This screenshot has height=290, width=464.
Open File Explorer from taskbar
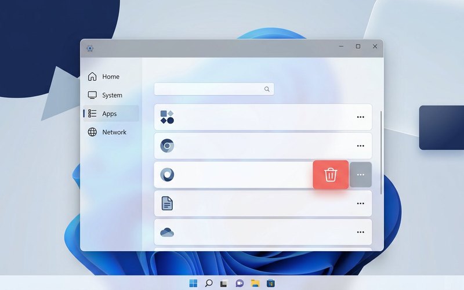[x=255, y=283]
